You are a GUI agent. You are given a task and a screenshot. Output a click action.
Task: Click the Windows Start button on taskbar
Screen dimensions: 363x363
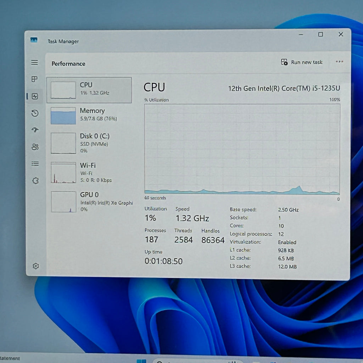coord(141,361)
